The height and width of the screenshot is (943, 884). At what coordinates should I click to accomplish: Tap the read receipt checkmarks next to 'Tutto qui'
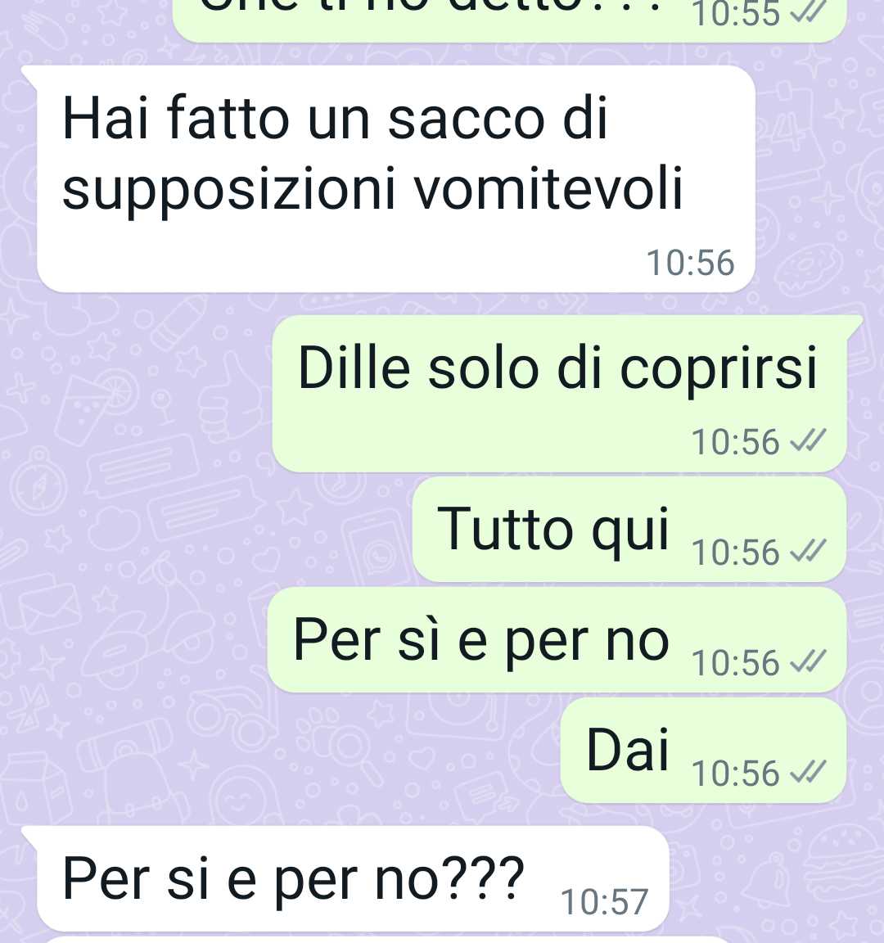808,551
